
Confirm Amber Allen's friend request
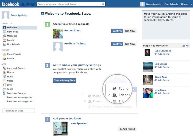pos(117,31)
